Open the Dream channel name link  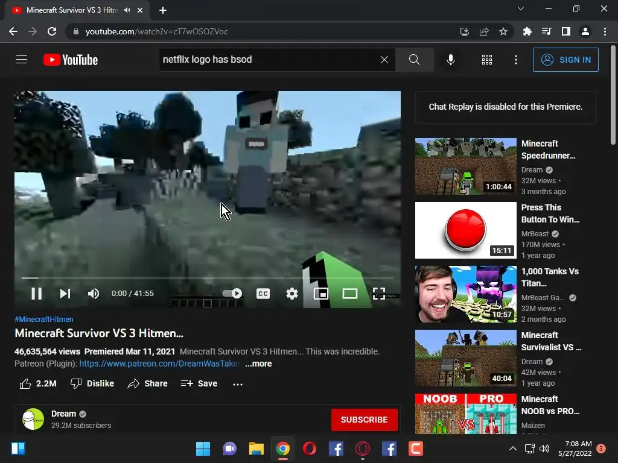coord(63,414)
